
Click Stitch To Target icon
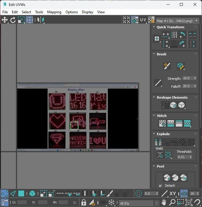pyautogui.click(x=162, y=123)
